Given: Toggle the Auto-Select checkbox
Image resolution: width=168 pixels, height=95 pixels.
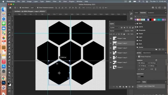Looking at the screenshot, I should click(x=20, y=8).
